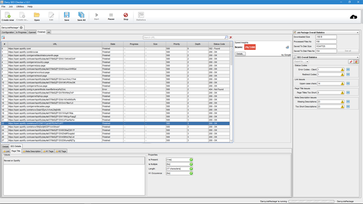Close the DarcyJobPackage tab

click(21, 27)
